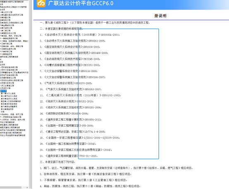
Task: Select 十三章天棚工程 in the tree
Action: pyautogui.click(x=6, y=44)
